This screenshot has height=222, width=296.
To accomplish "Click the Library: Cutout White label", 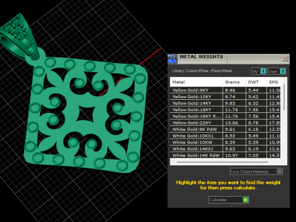I will tap(202, 71).
